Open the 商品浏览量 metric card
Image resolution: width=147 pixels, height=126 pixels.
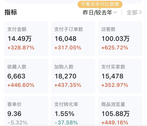pos(120,111)
